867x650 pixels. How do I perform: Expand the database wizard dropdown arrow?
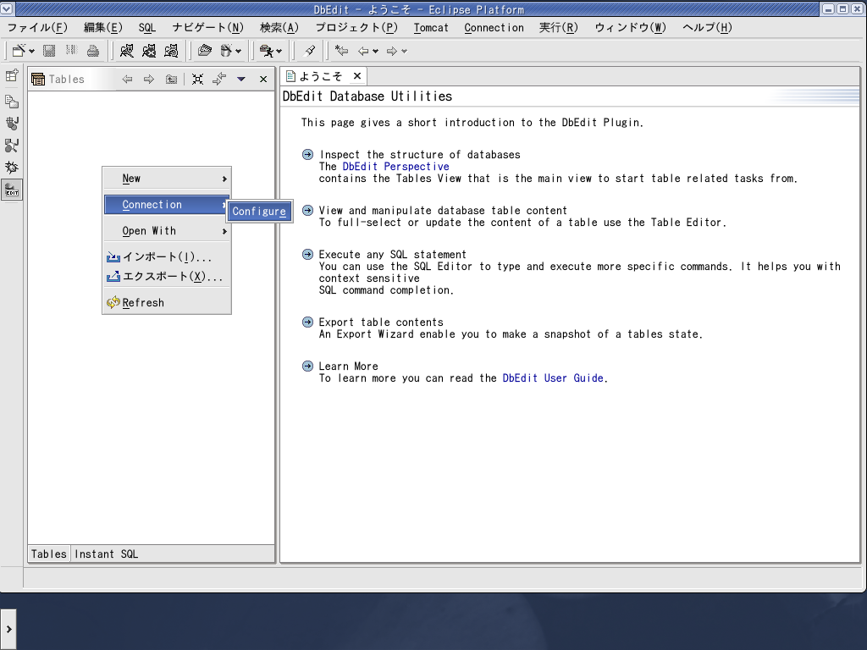tap(238, 52)
